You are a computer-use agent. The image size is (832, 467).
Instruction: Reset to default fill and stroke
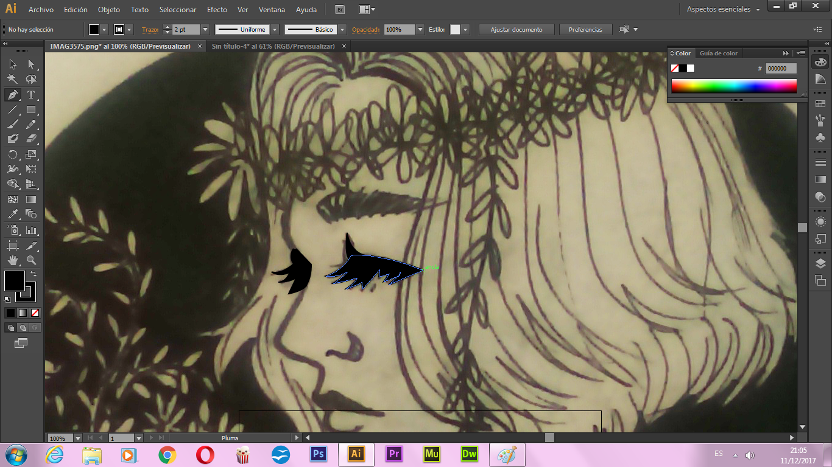pos(7,299)
